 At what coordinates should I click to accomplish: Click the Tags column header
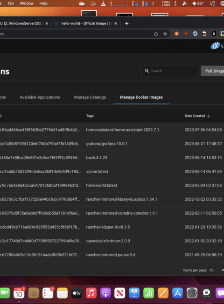[x=90, y=116]
